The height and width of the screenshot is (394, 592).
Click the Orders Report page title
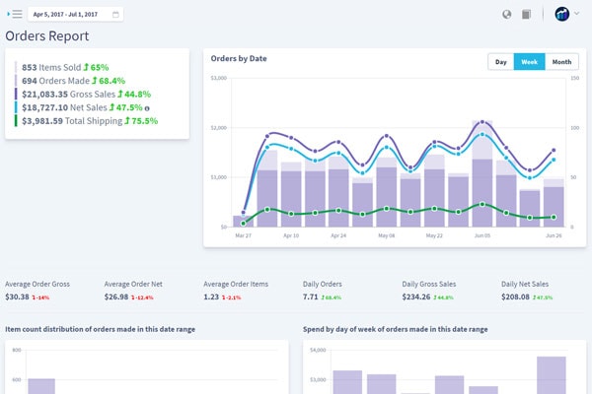click(x=47, y=36)
